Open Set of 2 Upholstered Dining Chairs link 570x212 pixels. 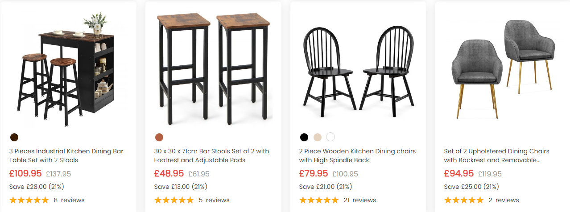(x=496, y=156)
